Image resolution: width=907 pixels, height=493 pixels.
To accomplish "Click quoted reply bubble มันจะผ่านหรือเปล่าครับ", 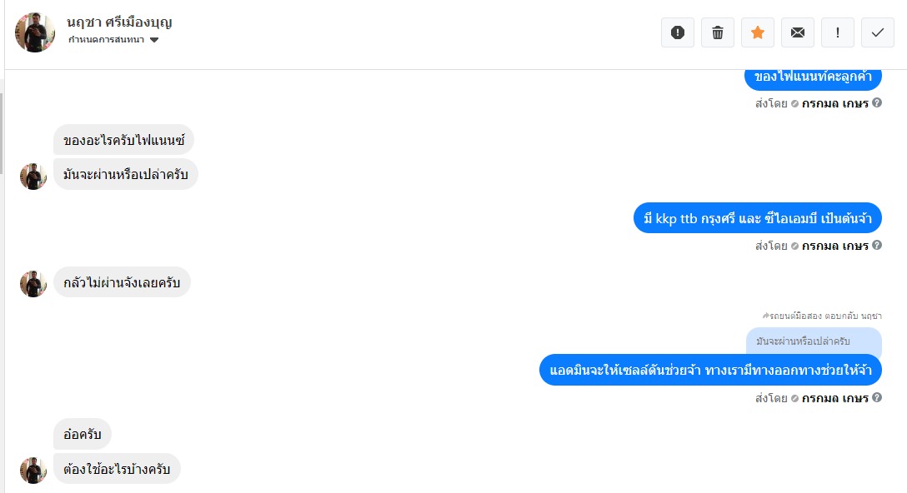I will click(x=814, y=341).
